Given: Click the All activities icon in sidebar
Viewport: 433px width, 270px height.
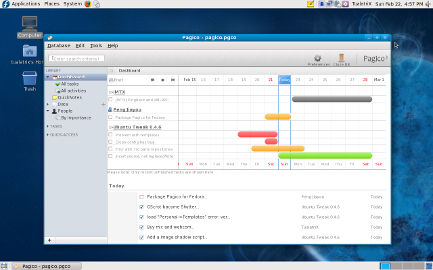Looking at the screenshot, I should coord(58,90).
